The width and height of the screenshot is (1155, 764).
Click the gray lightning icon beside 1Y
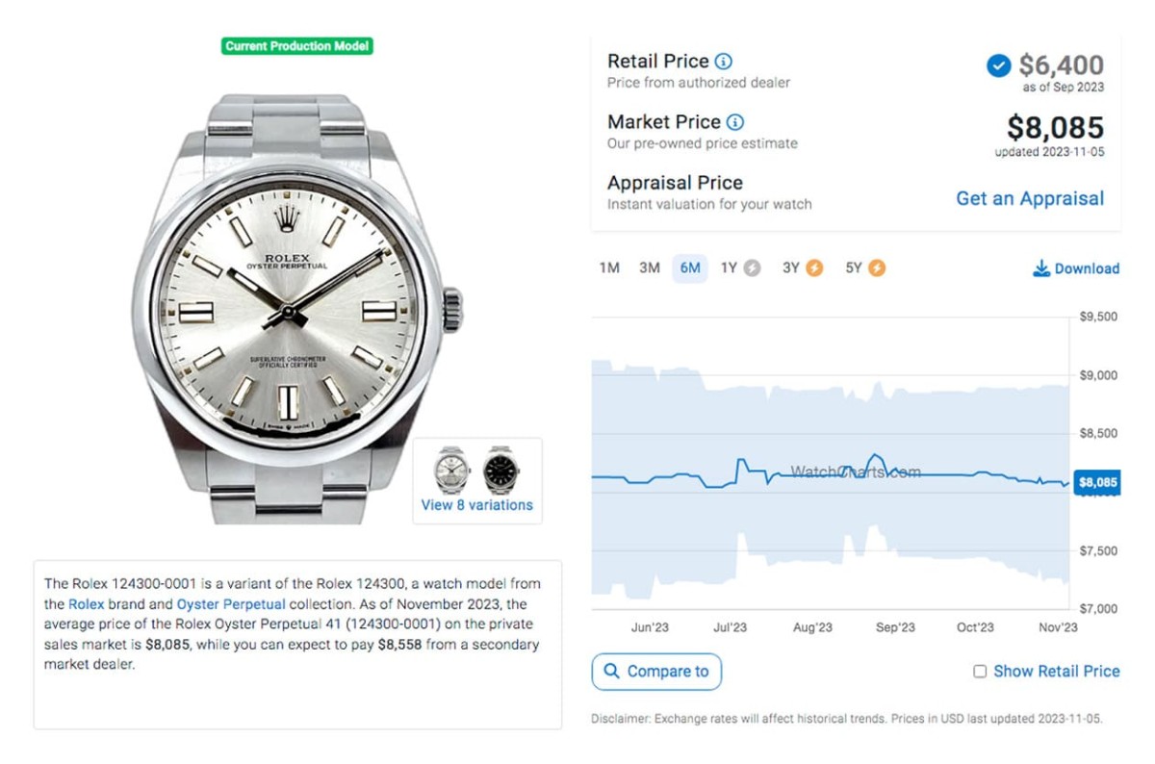pyautogui.click(x=752, y=268)
